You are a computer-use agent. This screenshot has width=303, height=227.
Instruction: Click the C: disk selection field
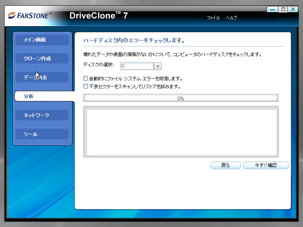coord(137,66)
